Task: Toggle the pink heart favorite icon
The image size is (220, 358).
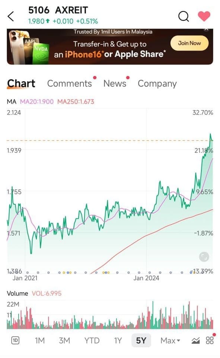Action: [x=204, y=16]
